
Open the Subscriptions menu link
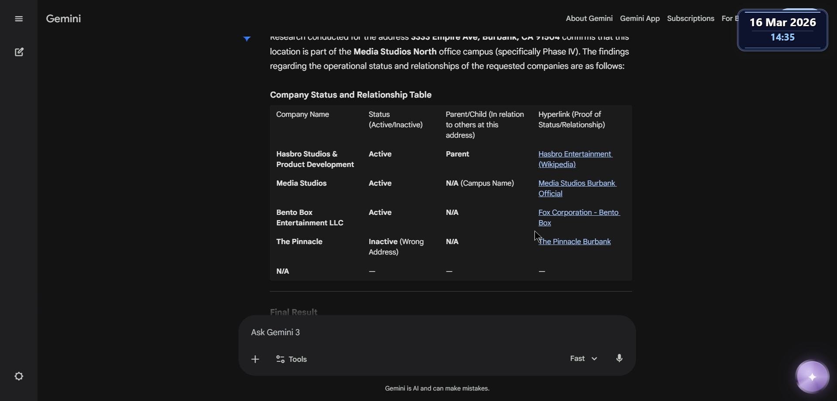(x=691, y=18)
